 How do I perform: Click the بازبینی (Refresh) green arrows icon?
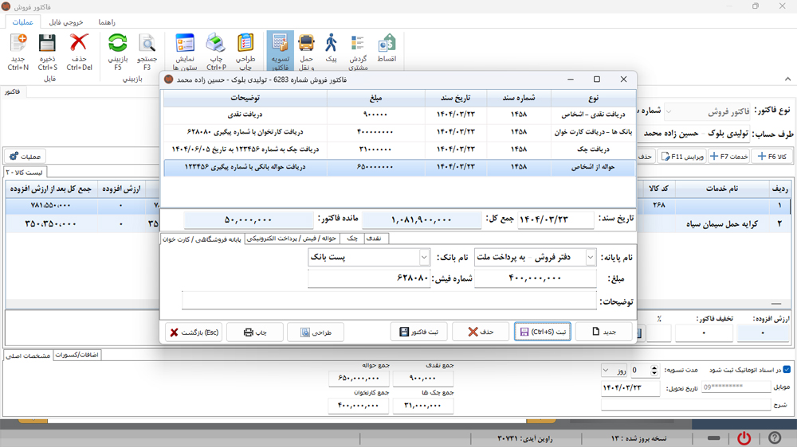118,44
